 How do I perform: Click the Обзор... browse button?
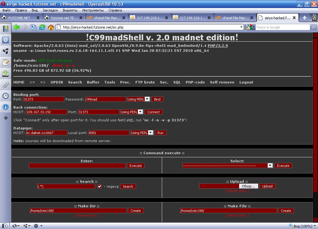tap(248, 186)
